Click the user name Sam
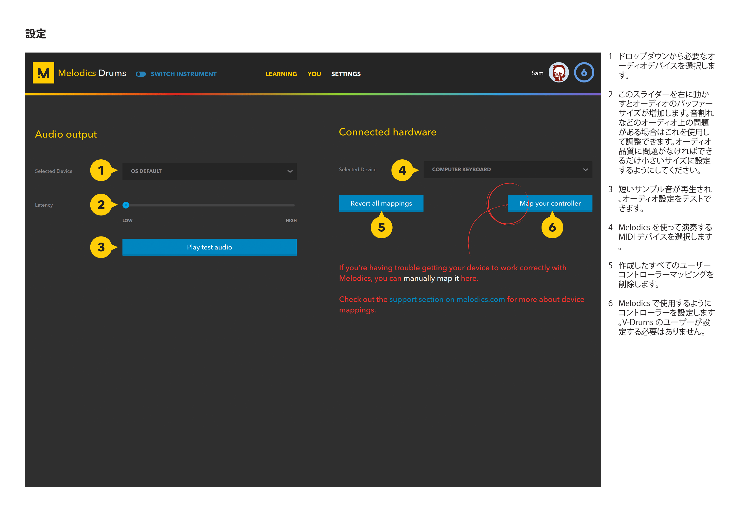This screenshot has height=524, width=741. tap(537, 73)
